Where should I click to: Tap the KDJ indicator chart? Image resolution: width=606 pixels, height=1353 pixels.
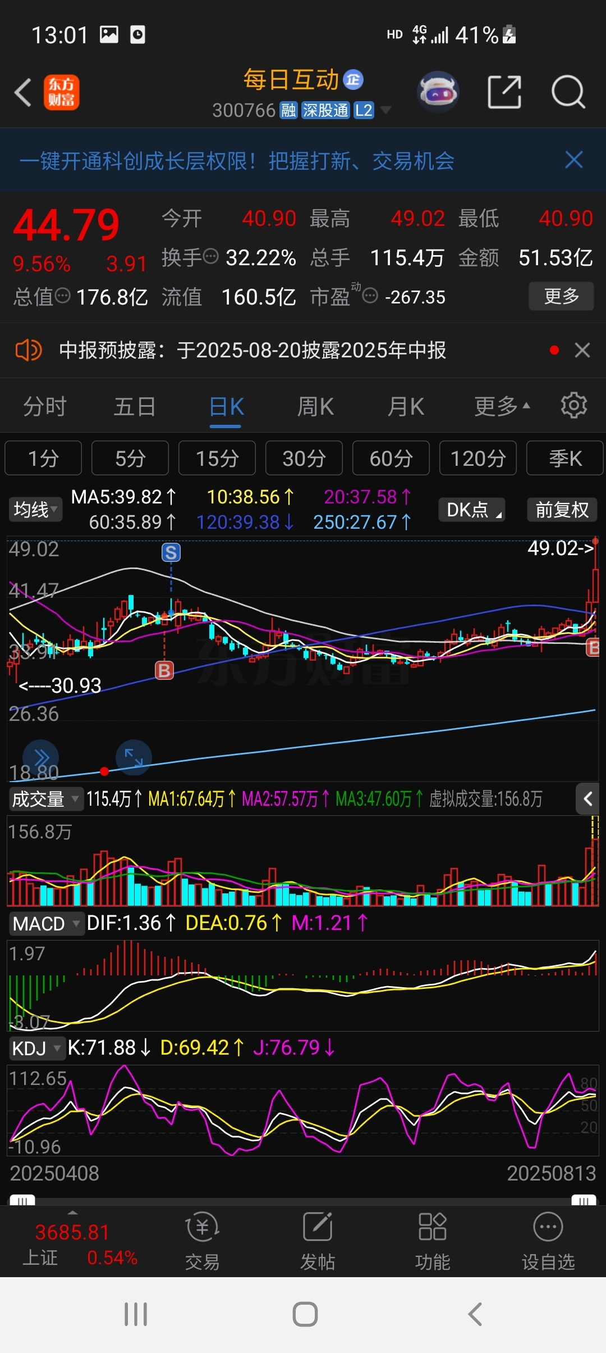point(303,1110)
